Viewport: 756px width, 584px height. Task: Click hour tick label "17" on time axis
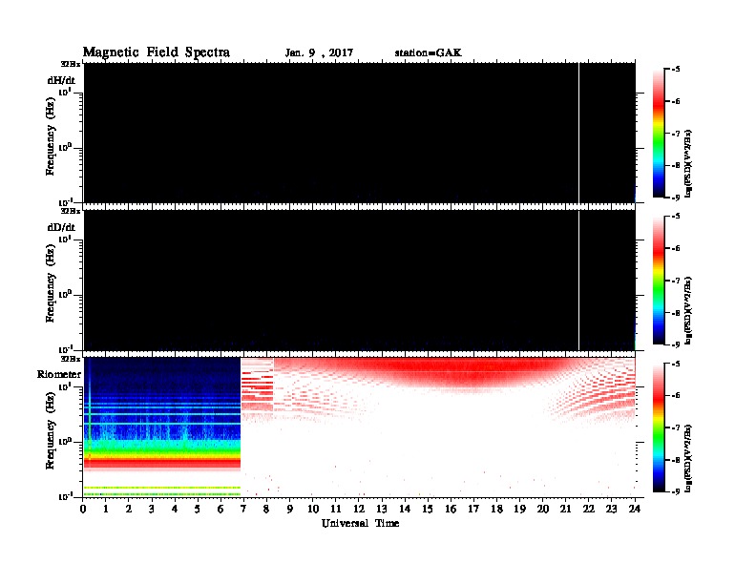[x=474, y=510]
